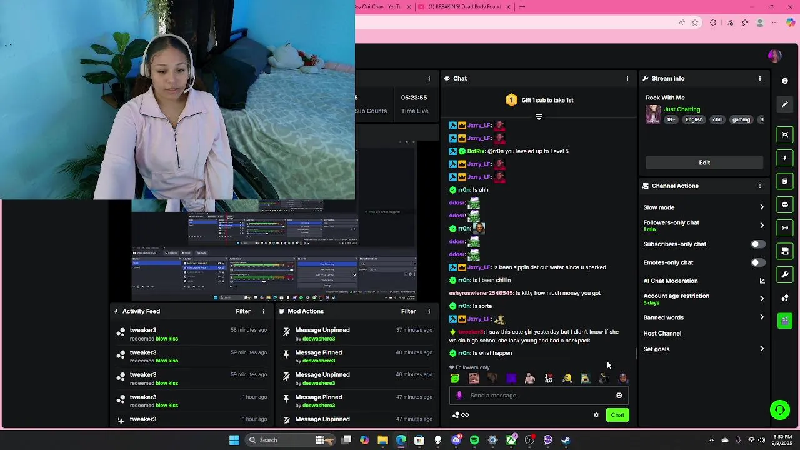
Task: Expand Banned words settings
Action: (x=762, y=317)
